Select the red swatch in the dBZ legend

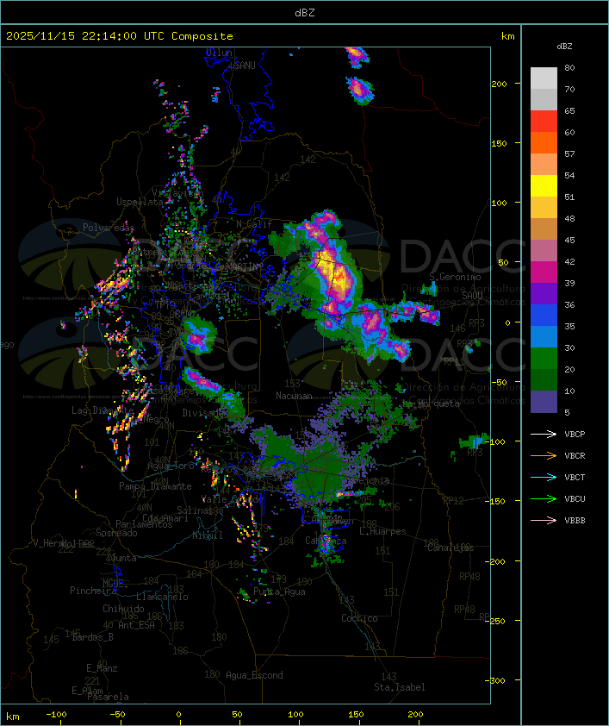(544, 122)
